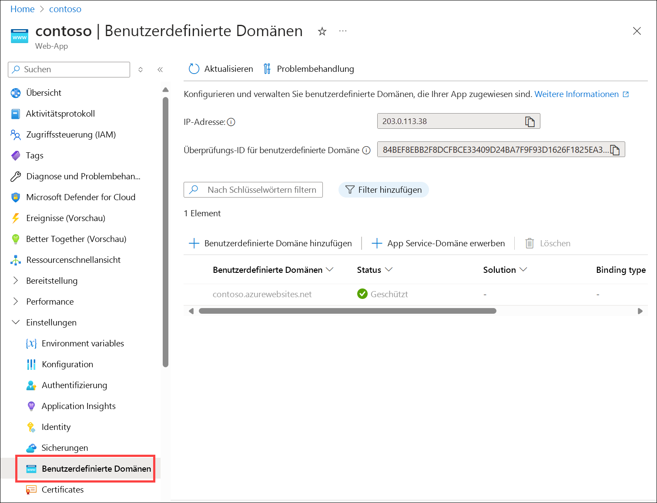Click contoso.azurewebsites.net domain row
The height and width of the screenshot is (503, 657).
[262, 295]
